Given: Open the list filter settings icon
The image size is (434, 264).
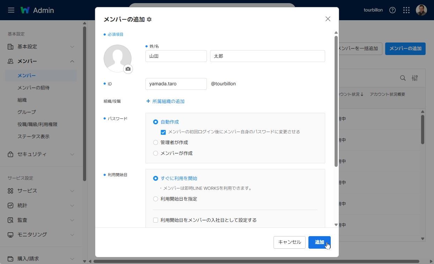Looking at the screenshot, I should coord(414,78).
